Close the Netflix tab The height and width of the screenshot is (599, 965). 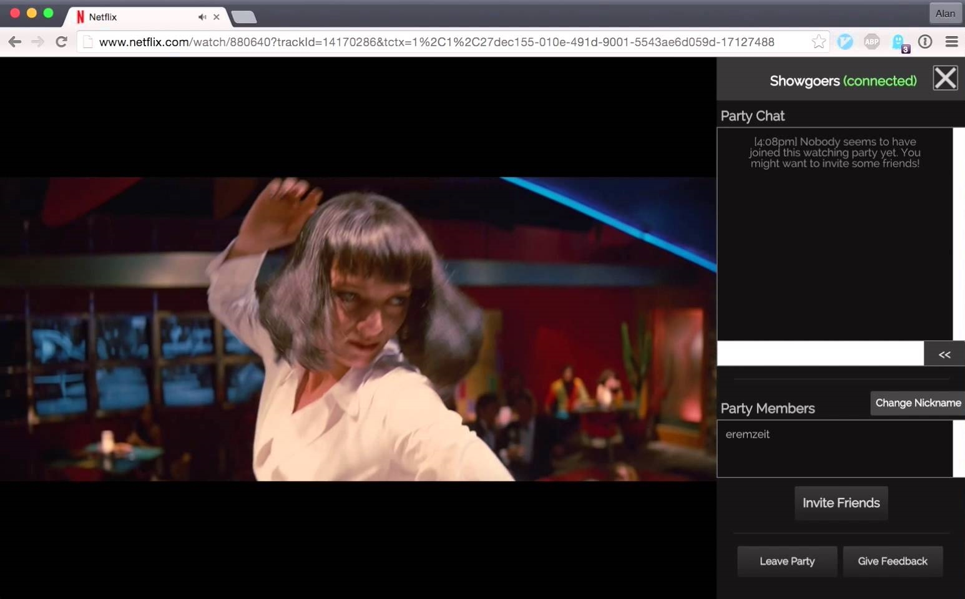tap(216, 17)
